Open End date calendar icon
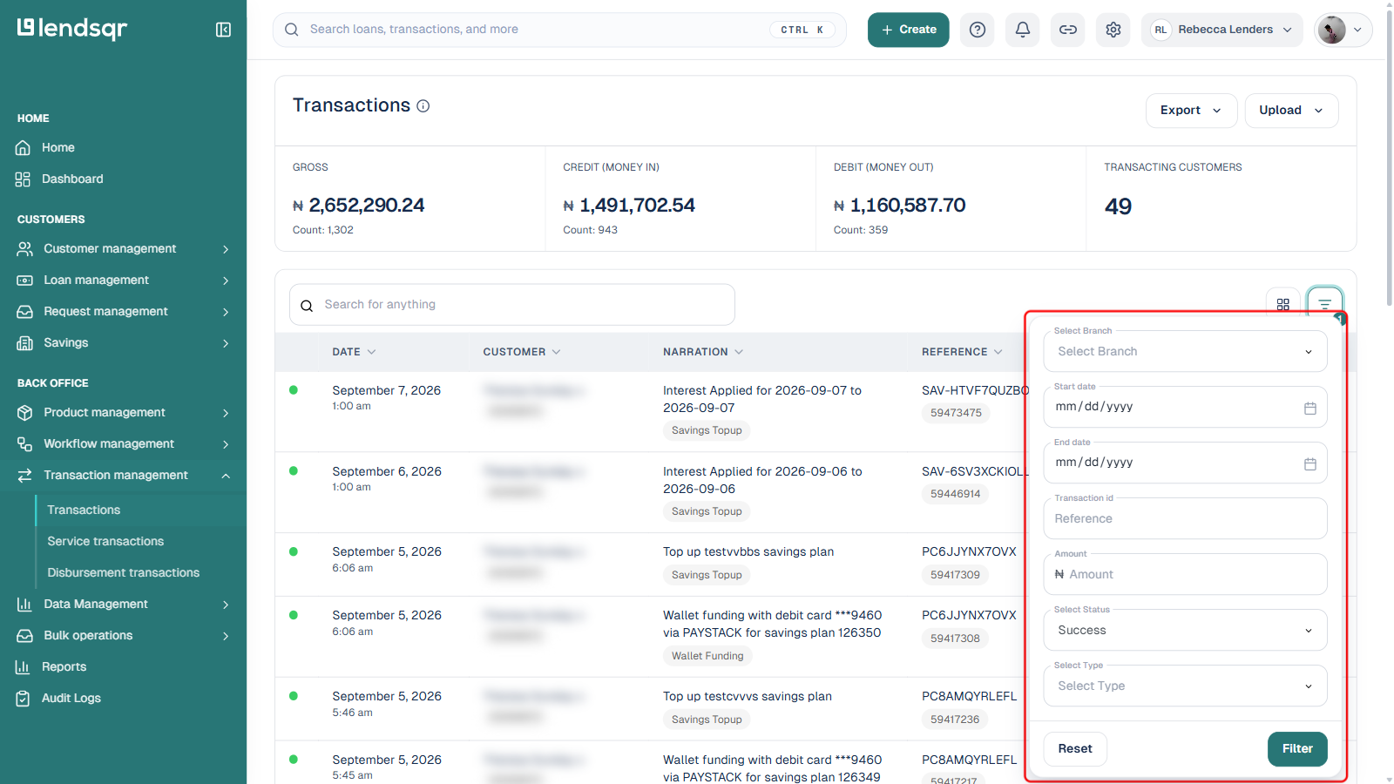Viewport: 1394px width, 784px height. [x=1309, y=463]
